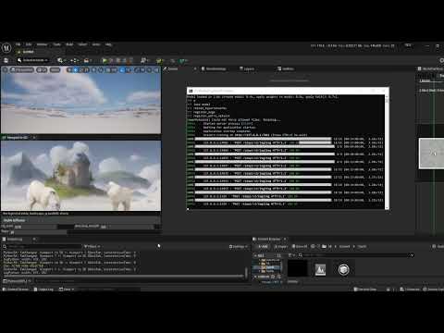Open the Cinematics clapperboard toolbar icon
Screen dimensions: 444x333
[88, 60]
